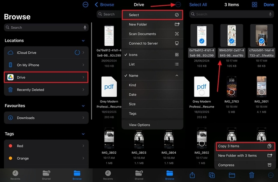Choose Connect to Server menu entry
This screenshot has width=278, height=182.
click(152, 43)
